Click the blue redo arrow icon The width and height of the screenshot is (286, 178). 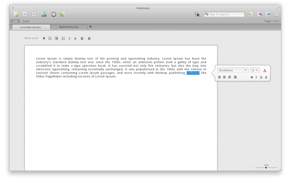(268, 14)
